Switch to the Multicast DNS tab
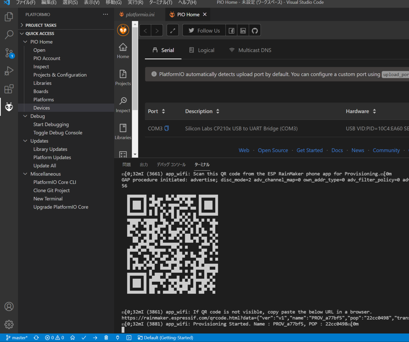This screenshot has width=409, height=342. pos(250,50)
